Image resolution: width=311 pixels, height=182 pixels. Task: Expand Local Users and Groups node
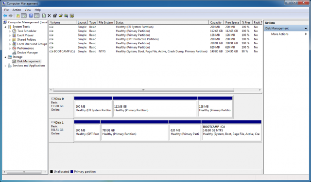click(10, 44)
